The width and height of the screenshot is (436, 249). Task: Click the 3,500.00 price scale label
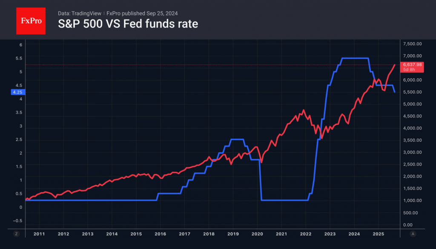coord(412,140)
